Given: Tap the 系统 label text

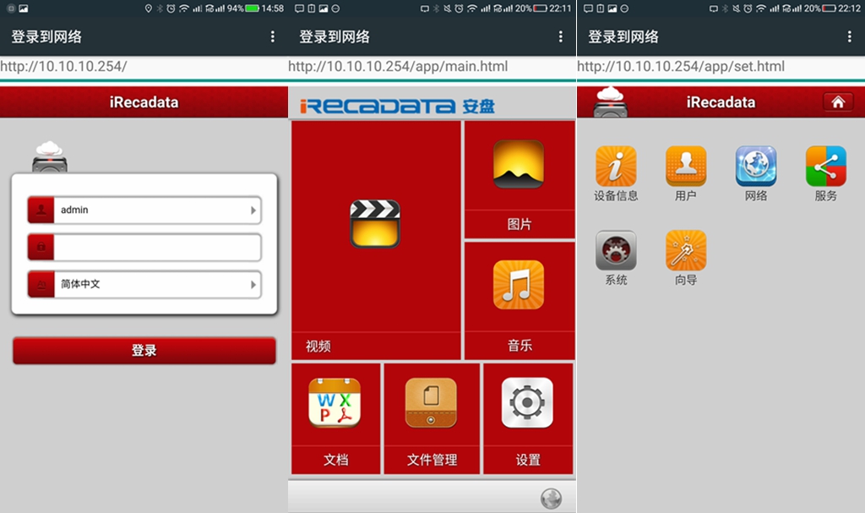Looking at the screenshot, I should [616, 280].
